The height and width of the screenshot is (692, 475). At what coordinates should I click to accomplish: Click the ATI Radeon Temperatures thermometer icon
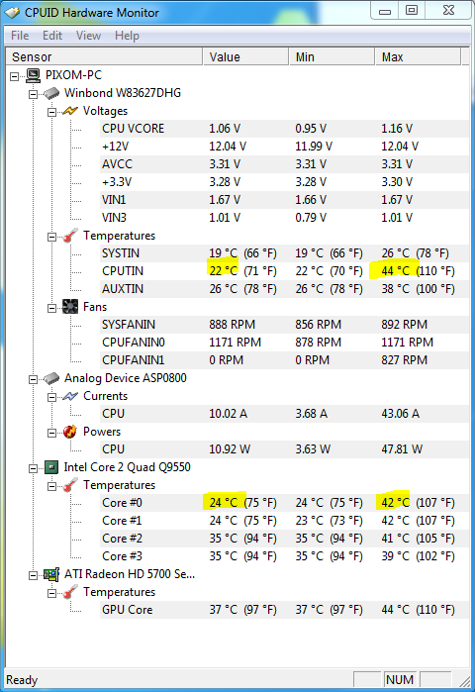[x=70, y=592]
